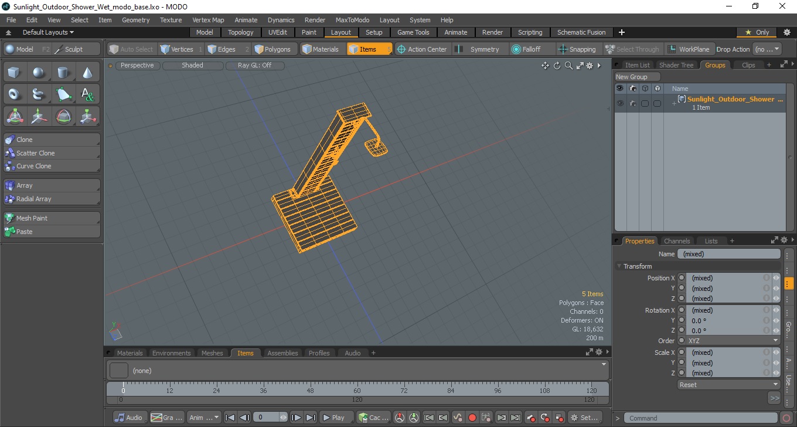This screenshot has width=797, height=427.
Task: Toggle visibility eye for Sunlight_Outdoor_Shower group
Action: point(620,103)
